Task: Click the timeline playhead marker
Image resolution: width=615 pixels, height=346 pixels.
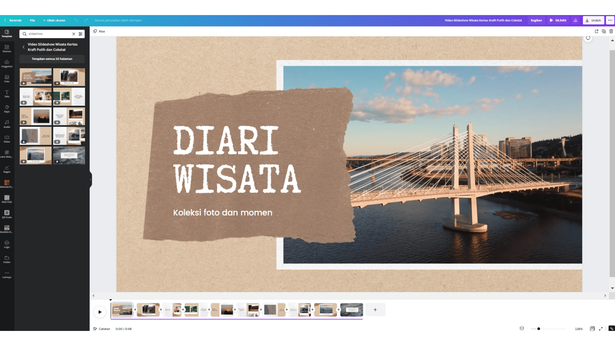Action: pyautogui.click(x=111, y=300)
